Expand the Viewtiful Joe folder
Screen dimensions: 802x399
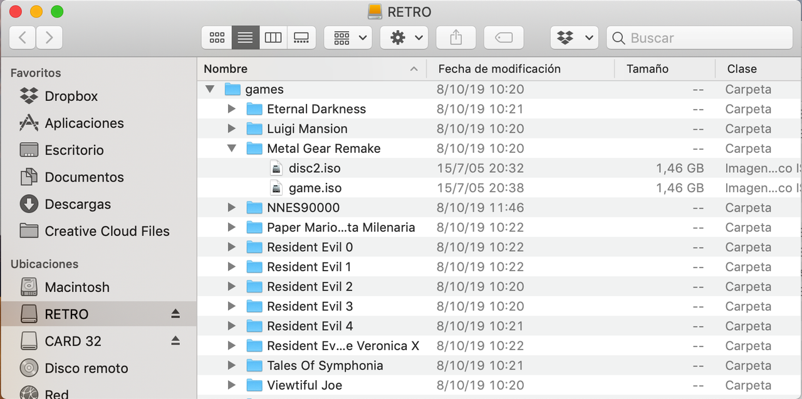[232, 385]
